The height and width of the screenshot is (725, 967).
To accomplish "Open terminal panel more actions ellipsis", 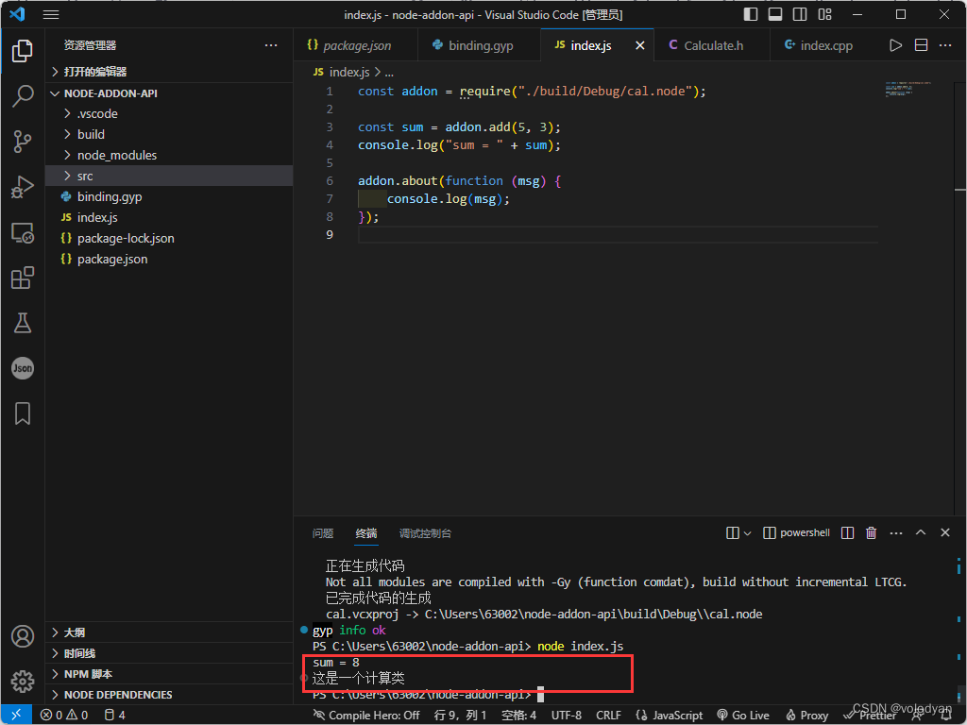I will tap(896, 533).
